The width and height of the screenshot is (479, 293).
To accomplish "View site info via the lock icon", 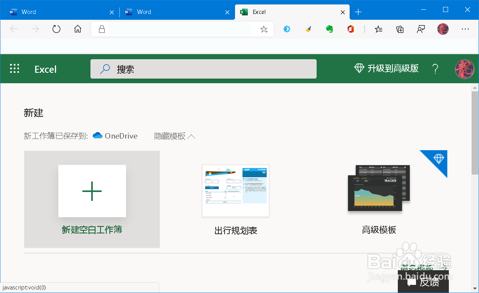I will 102,29.
